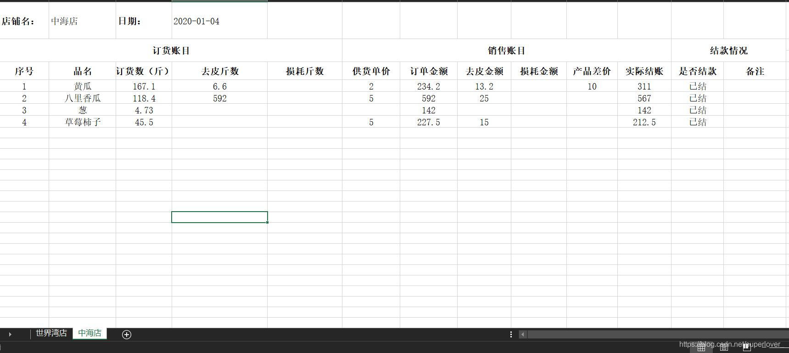Select the 八里香瓜 product name cell
The image size is (789, 353).
(82, 98)
